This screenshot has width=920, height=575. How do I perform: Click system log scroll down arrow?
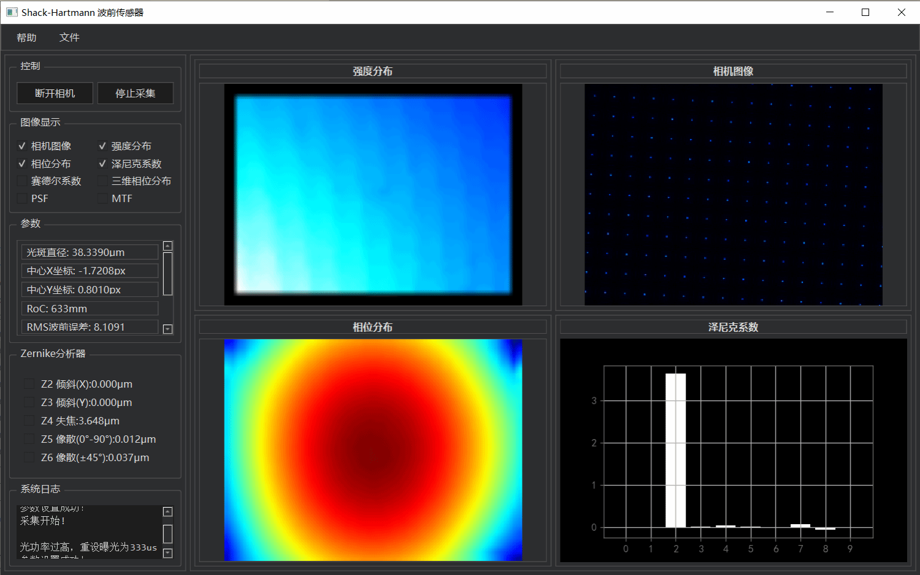tap(167, 553)
